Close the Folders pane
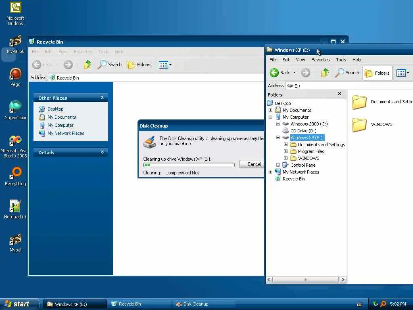Screen dimensions: 413x310 tap(340, 94)
